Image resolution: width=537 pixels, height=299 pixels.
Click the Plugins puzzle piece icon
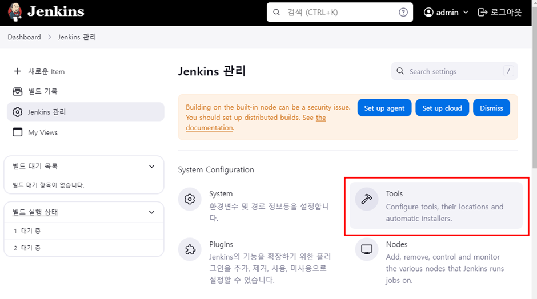190,249
